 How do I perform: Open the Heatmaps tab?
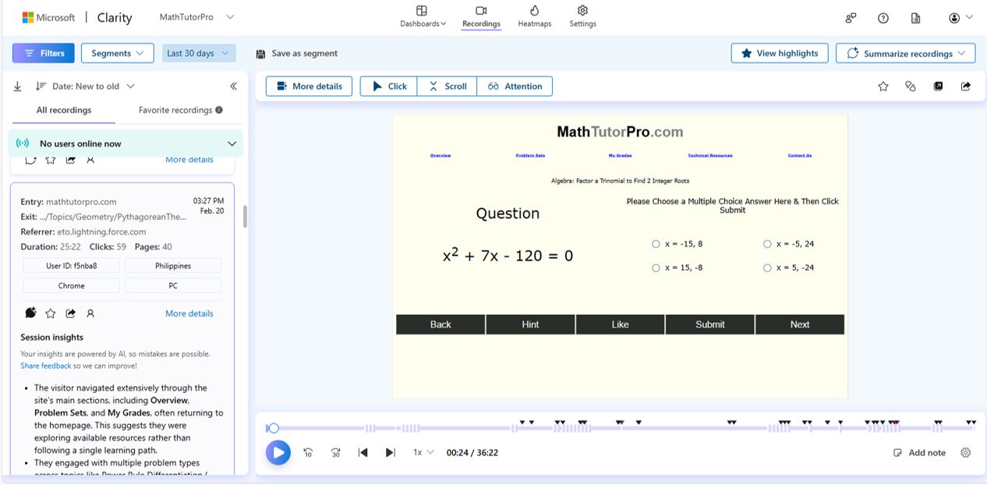click(x=535, y=16)
